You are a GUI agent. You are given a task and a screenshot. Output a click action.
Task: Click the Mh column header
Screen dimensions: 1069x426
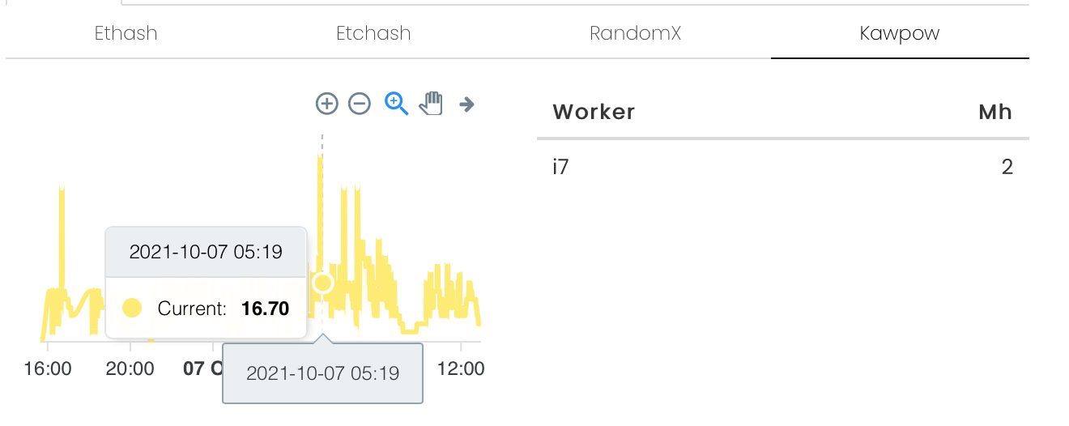[x=995, y=112]
